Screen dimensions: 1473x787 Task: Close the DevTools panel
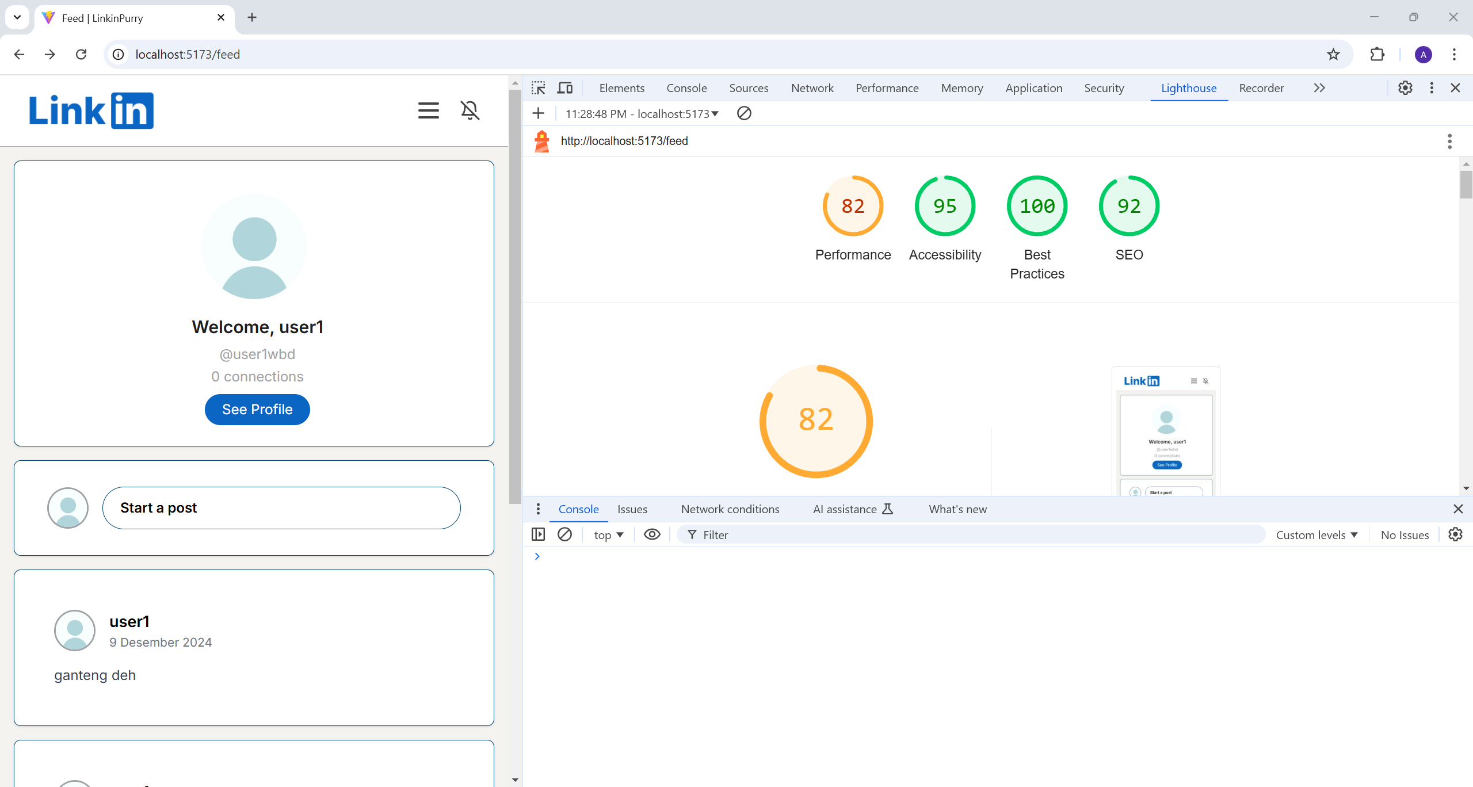pyautogui.click(x=1455, y=88)
